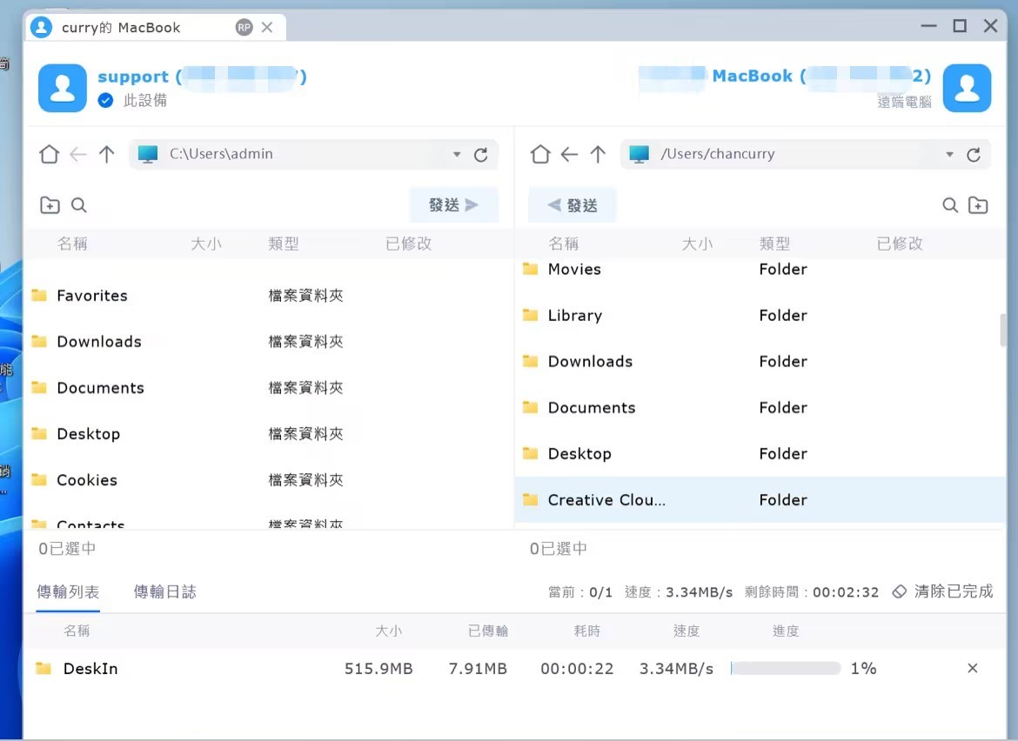The image size is (1018, 741).
Task: Click the DeskIn transfer progress bar
Action: point(786,668)
